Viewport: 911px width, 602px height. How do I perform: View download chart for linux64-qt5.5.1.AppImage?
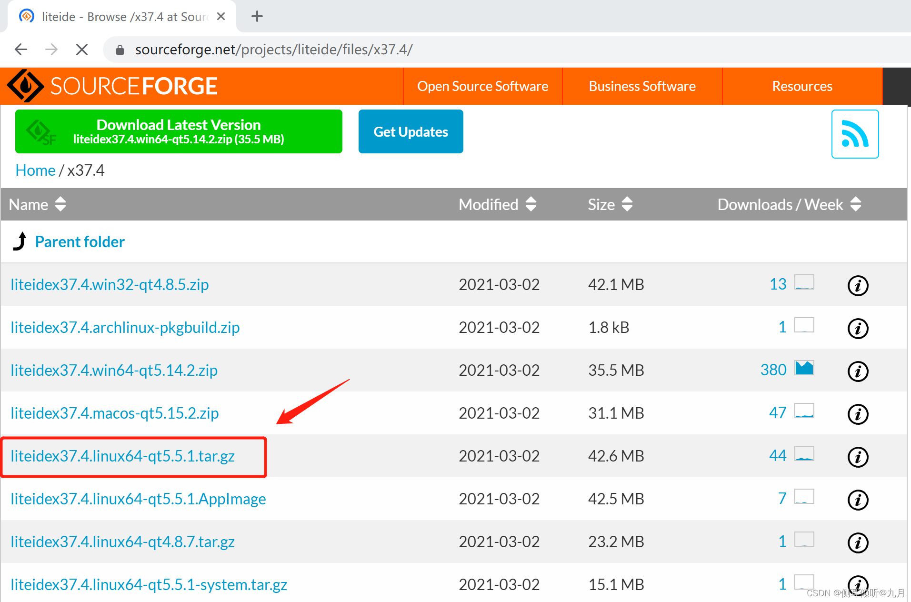(x=804, y=497)
